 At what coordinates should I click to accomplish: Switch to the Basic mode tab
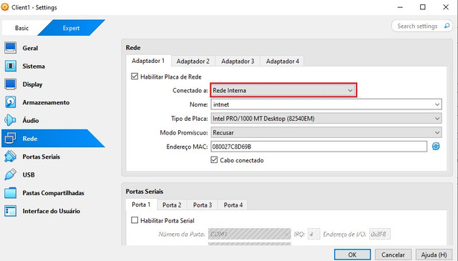(22, 28)
